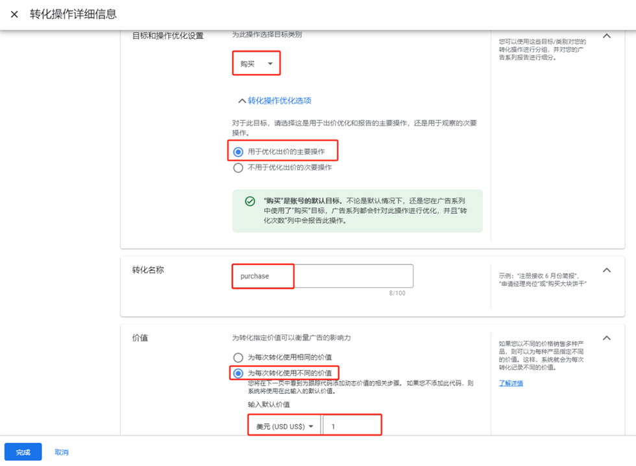Open the 了解详情 help link
Viewport: 636px width, 466px height.
click(511, 383)
